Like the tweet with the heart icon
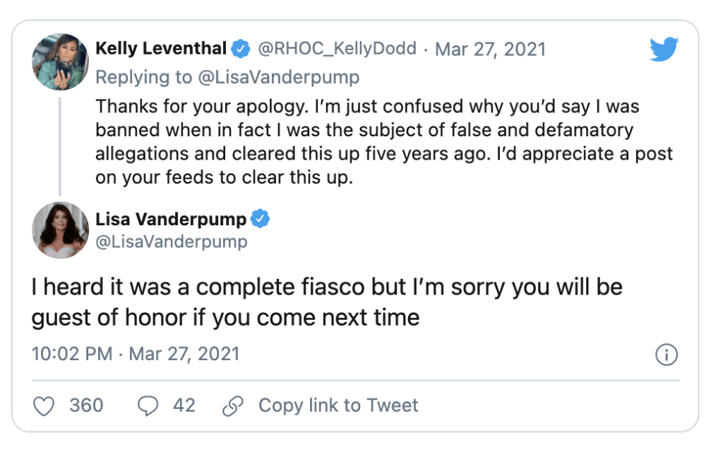Image resolution: width=723 pixels, height=452 pixels. (x=44, y=406)
